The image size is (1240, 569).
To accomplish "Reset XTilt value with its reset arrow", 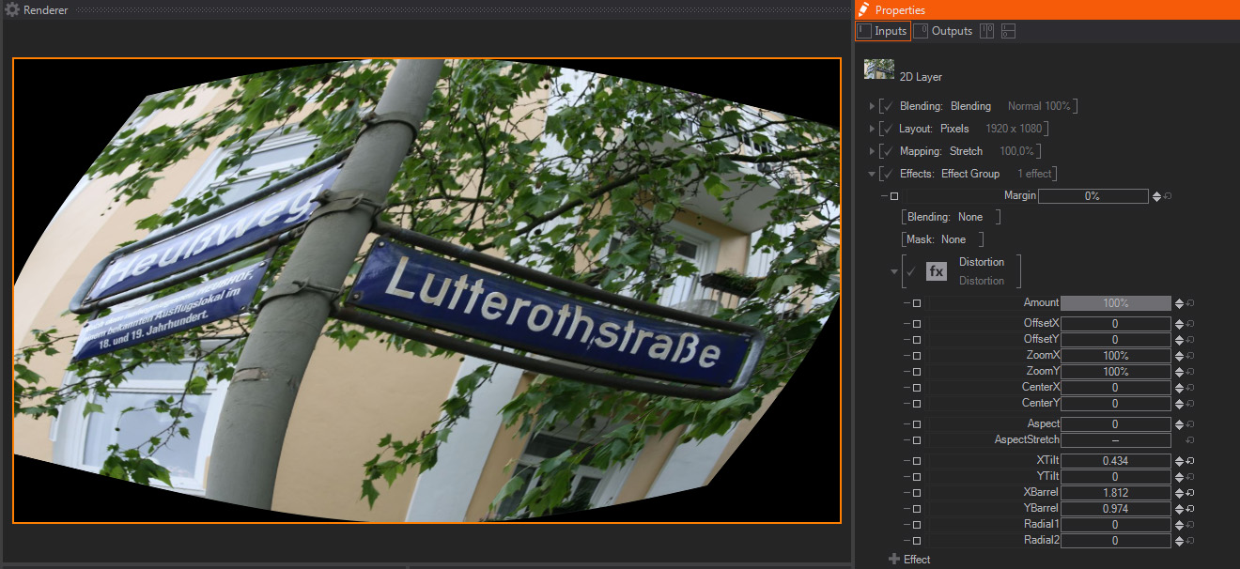I will coord(1190,461).
